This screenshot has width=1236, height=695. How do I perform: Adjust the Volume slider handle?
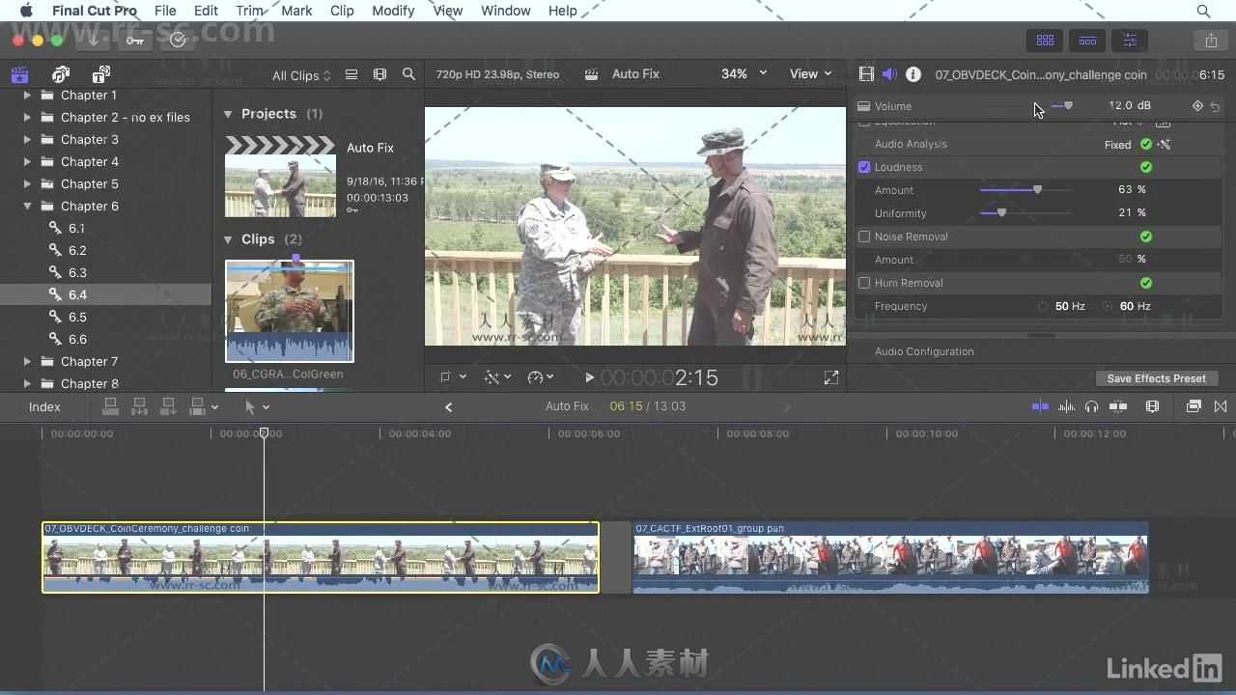point(1067,105)
